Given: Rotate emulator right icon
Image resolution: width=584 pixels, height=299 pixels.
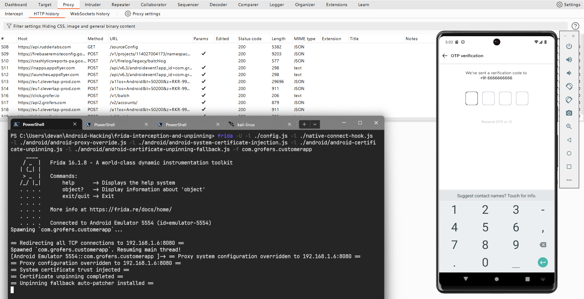Looking at the screenshot, I should (569, 100).
